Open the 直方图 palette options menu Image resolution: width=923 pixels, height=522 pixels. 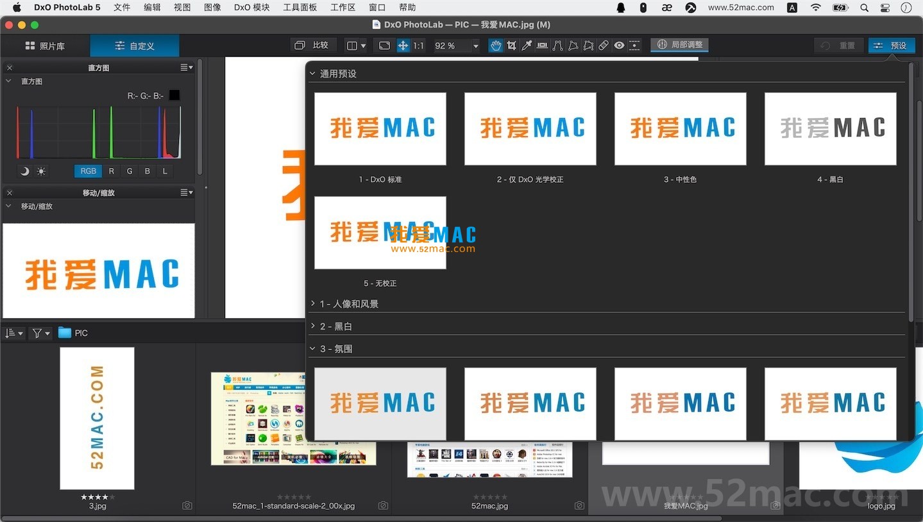click(187, 68)
